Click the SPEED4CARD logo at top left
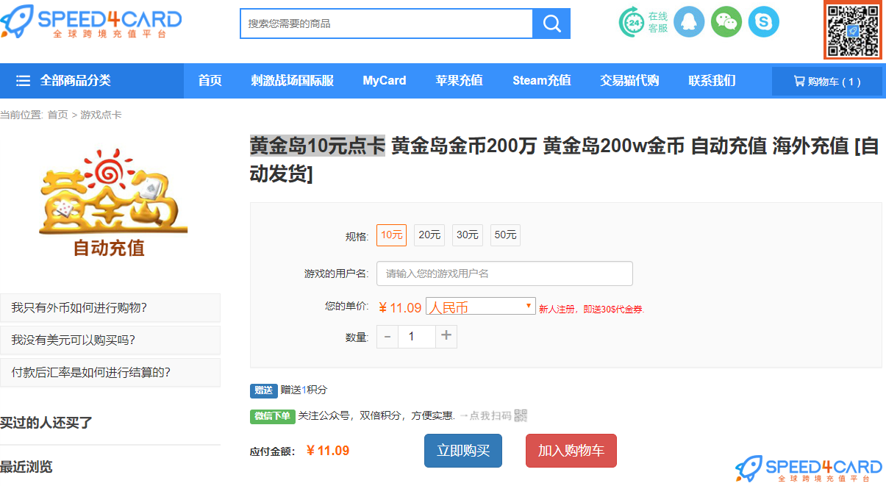The image size is (886, 486). tap(91, 23)
